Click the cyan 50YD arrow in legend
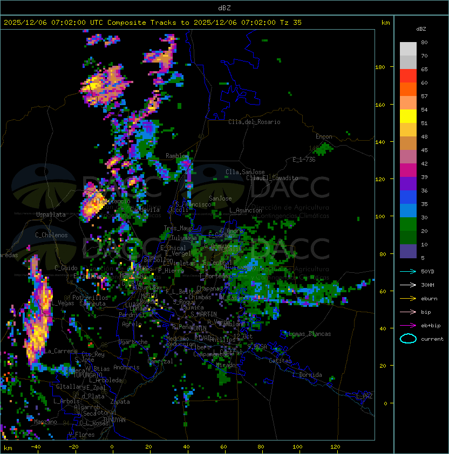This screenshot has height=454, width=449. pyautogui.click(x=408, y=271)
